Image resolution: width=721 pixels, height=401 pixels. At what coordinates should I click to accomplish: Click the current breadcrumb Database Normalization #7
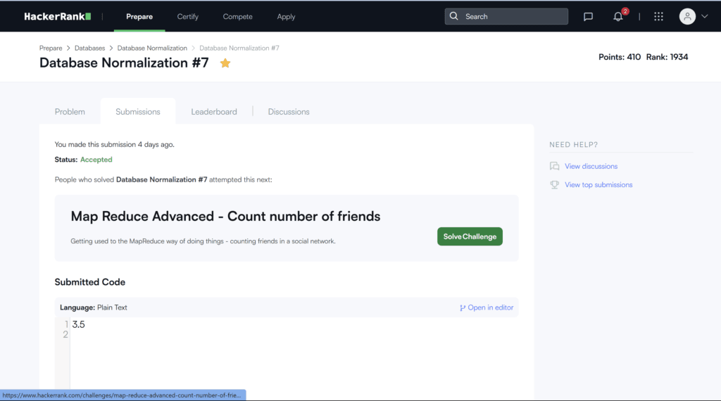tap(239, 49)
